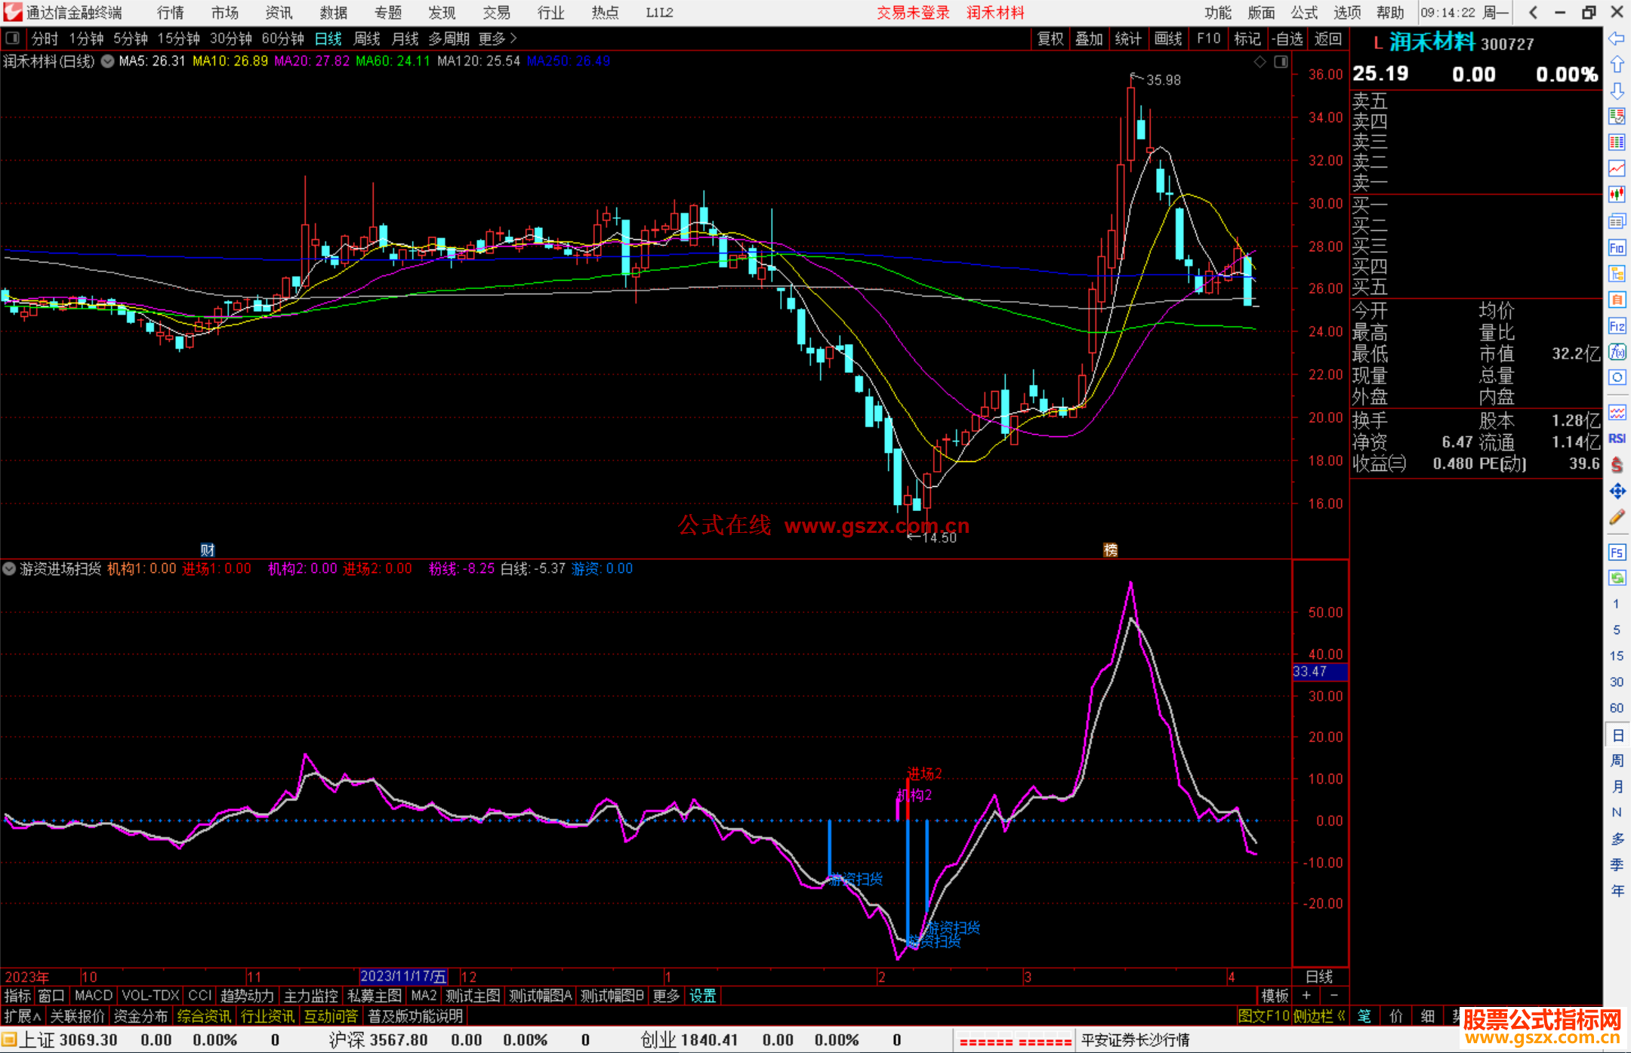Image resolution: width=1631 pixels, height=1053 pixels.
Task: Click the four-arrow move icon
Action: coord(1617,491)
